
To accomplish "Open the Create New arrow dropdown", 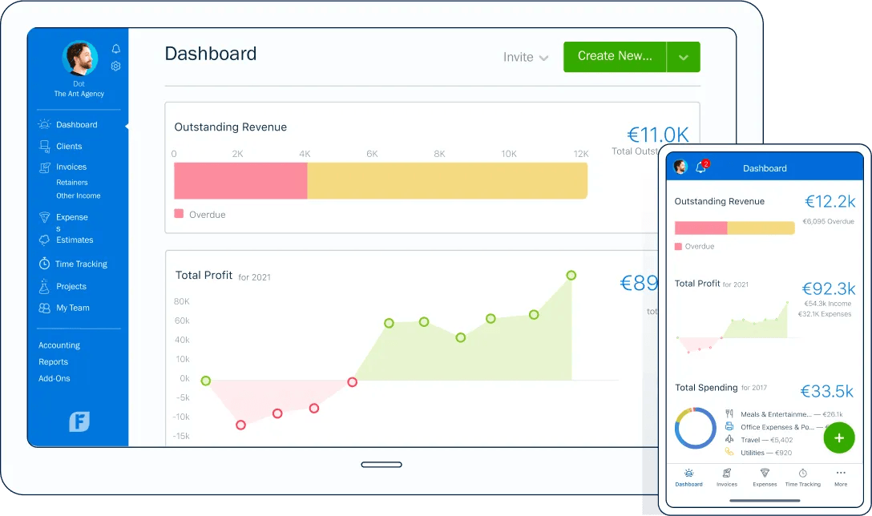I will pos(684,57).
